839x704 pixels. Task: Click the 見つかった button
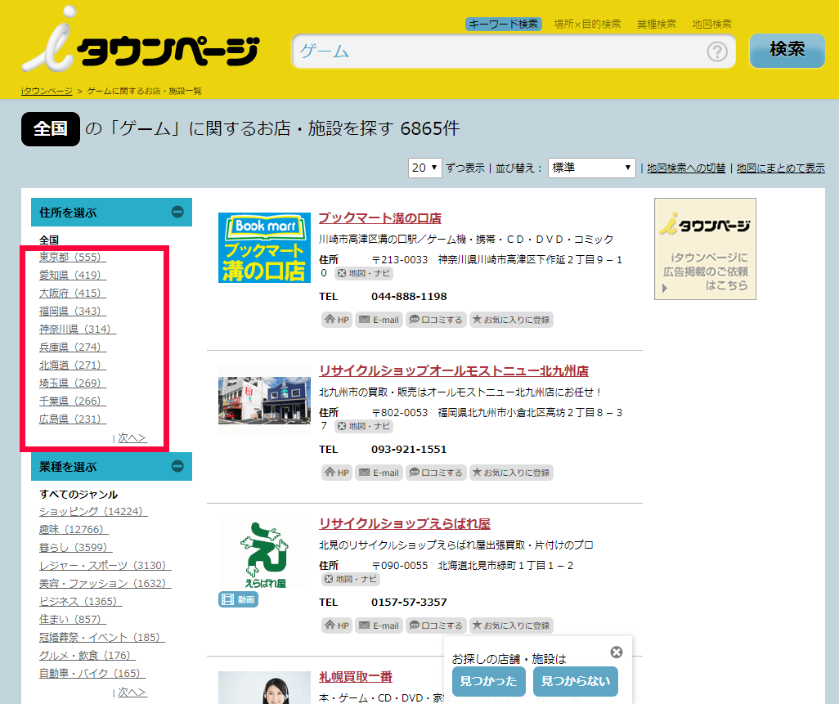pos(488,681)
